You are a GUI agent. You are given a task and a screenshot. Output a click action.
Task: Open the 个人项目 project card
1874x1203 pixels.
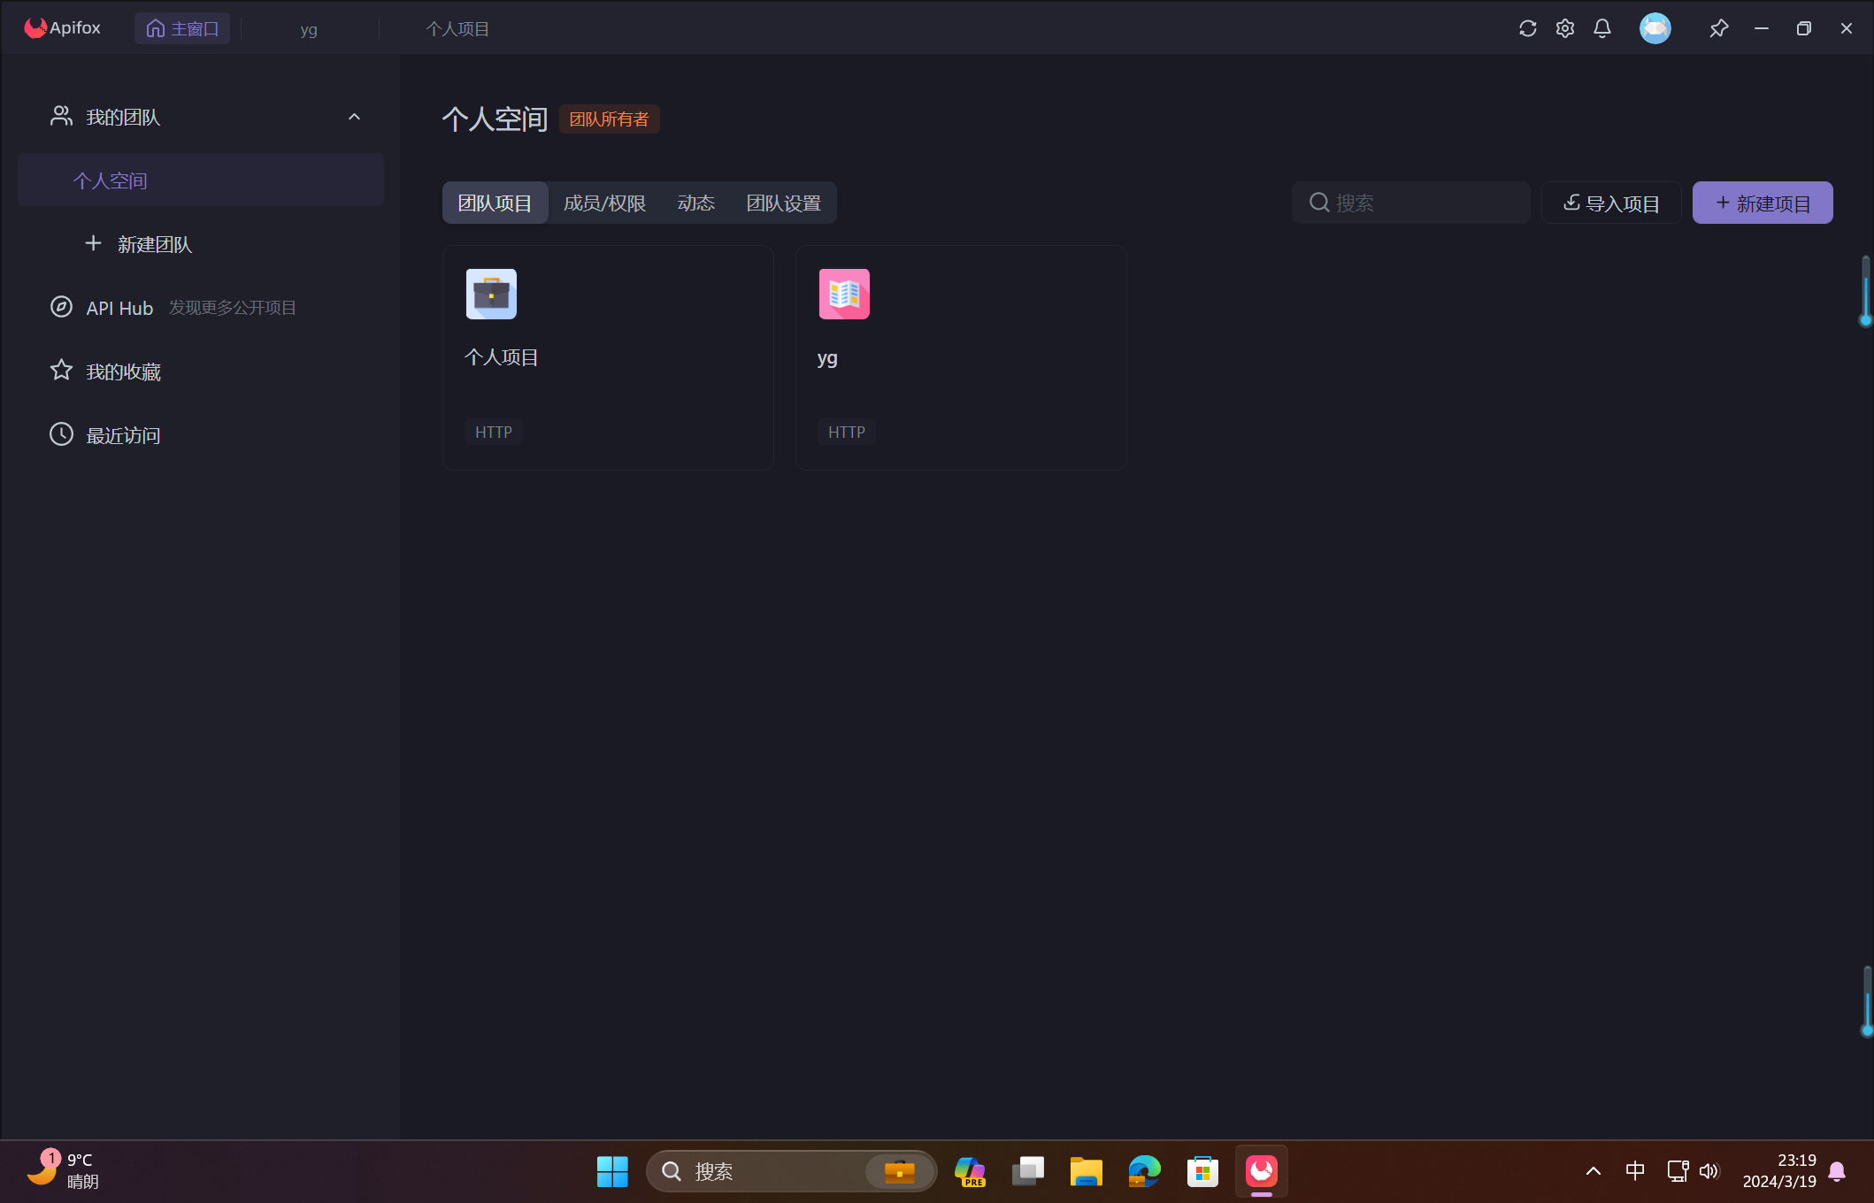[608, 356]
